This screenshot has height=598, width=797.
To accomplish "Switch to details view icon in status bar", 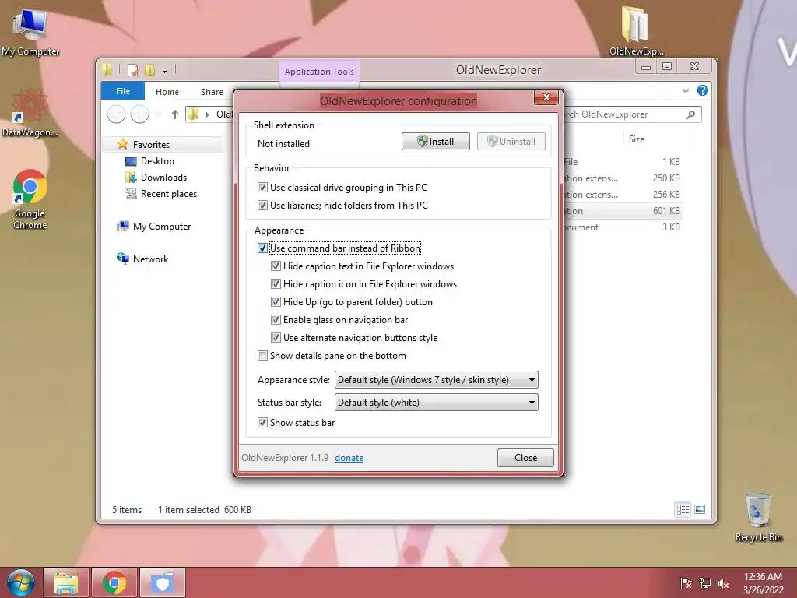I will (x=683, y=509).
